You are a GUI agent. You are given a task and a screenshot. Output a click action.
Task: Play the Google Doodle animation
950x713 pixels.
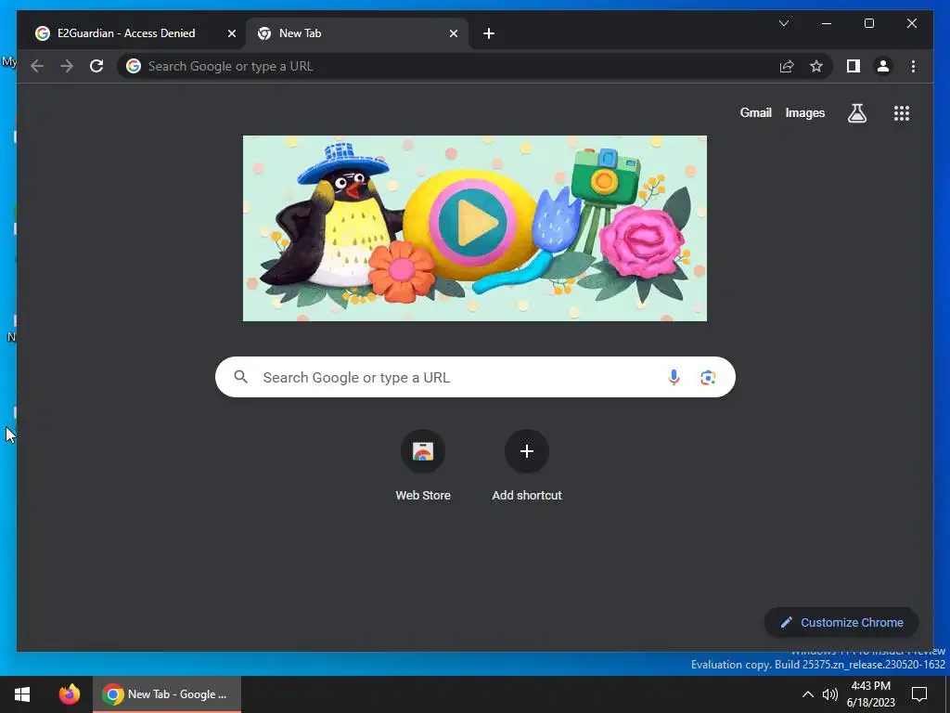[x=473, y=223]
